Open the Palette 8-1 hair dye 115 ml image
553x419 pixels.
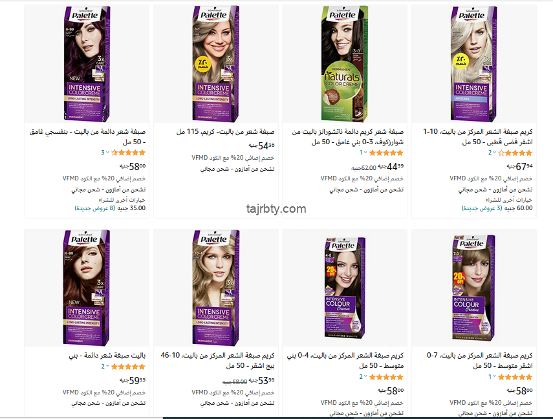tap(216, 63)
